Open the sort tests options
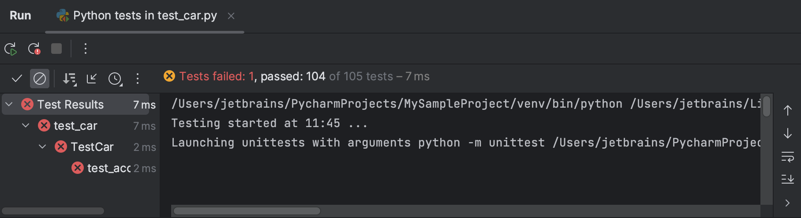 tap(69, 79)
